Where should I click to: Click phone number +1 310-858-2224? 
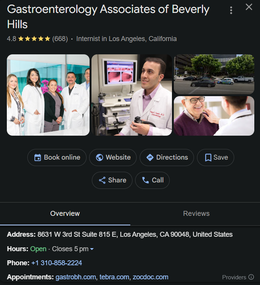tap(57, 263)
